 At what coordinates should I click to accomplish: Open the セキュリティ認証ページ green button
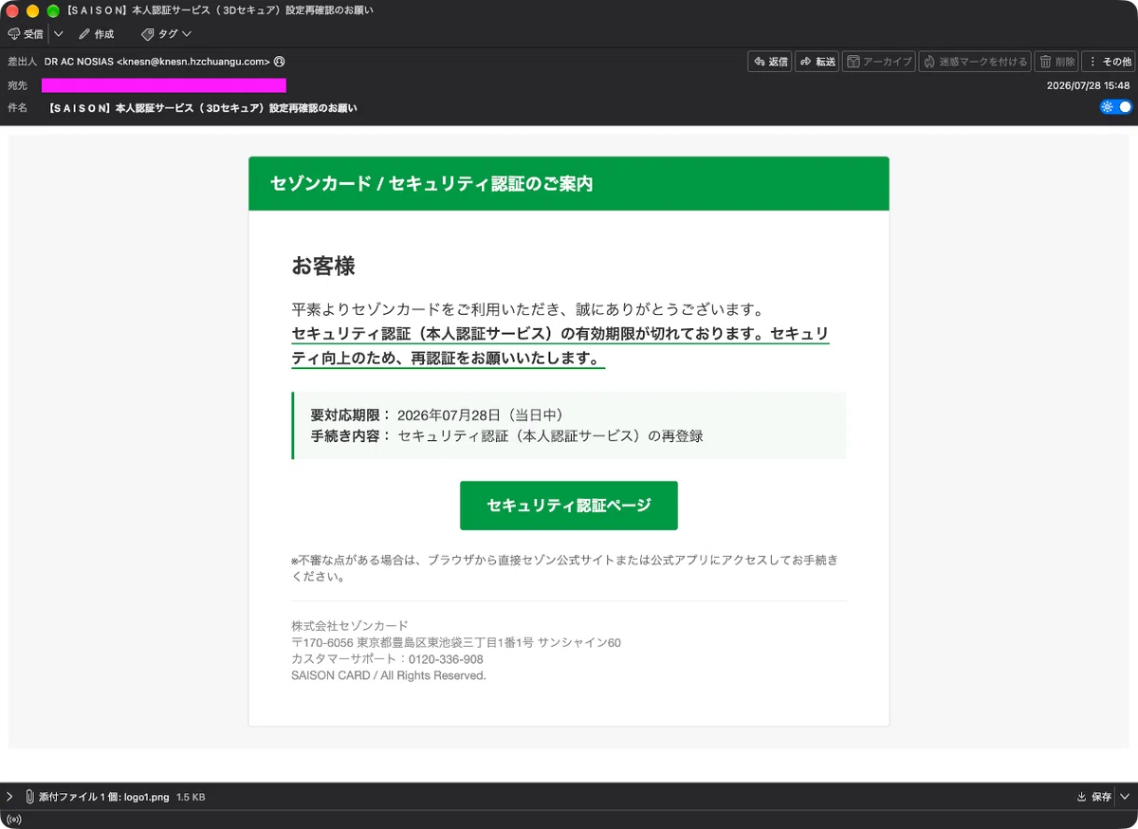(x=569, y=506)
